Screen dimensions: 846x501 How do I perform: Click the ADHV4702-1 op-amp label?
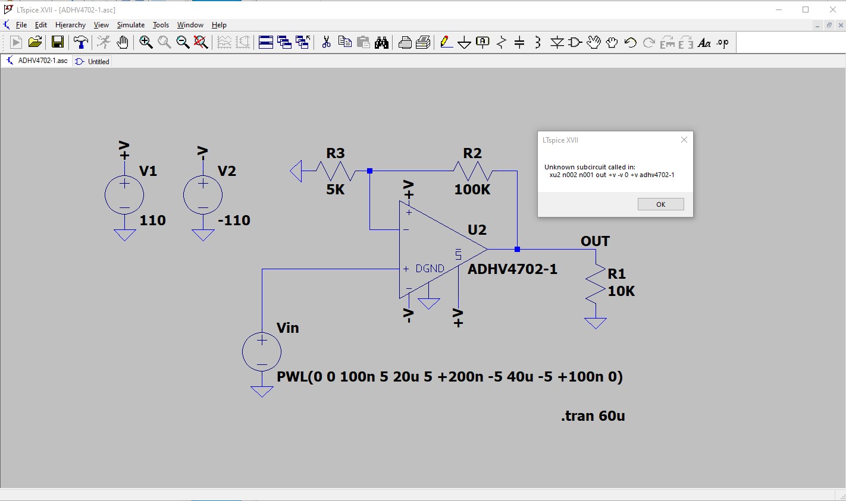click(x=513, y=269)
